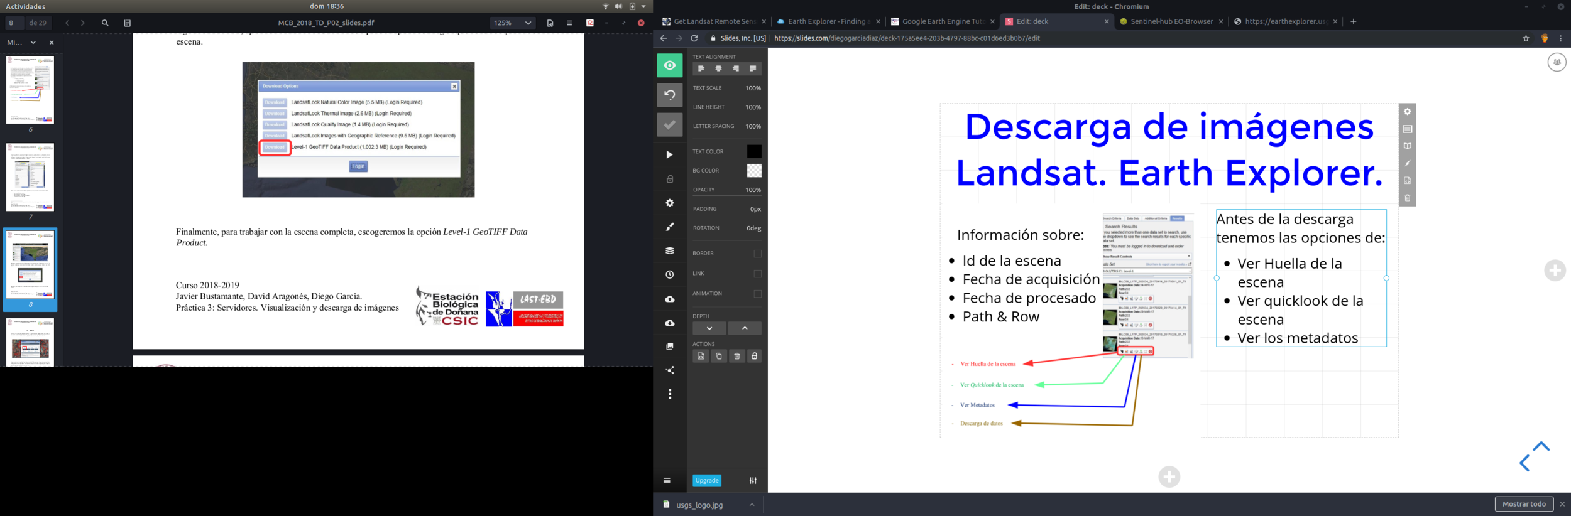Click the Upgrade button
Viewport: 1571px width, 516px height.
(706, 480)
